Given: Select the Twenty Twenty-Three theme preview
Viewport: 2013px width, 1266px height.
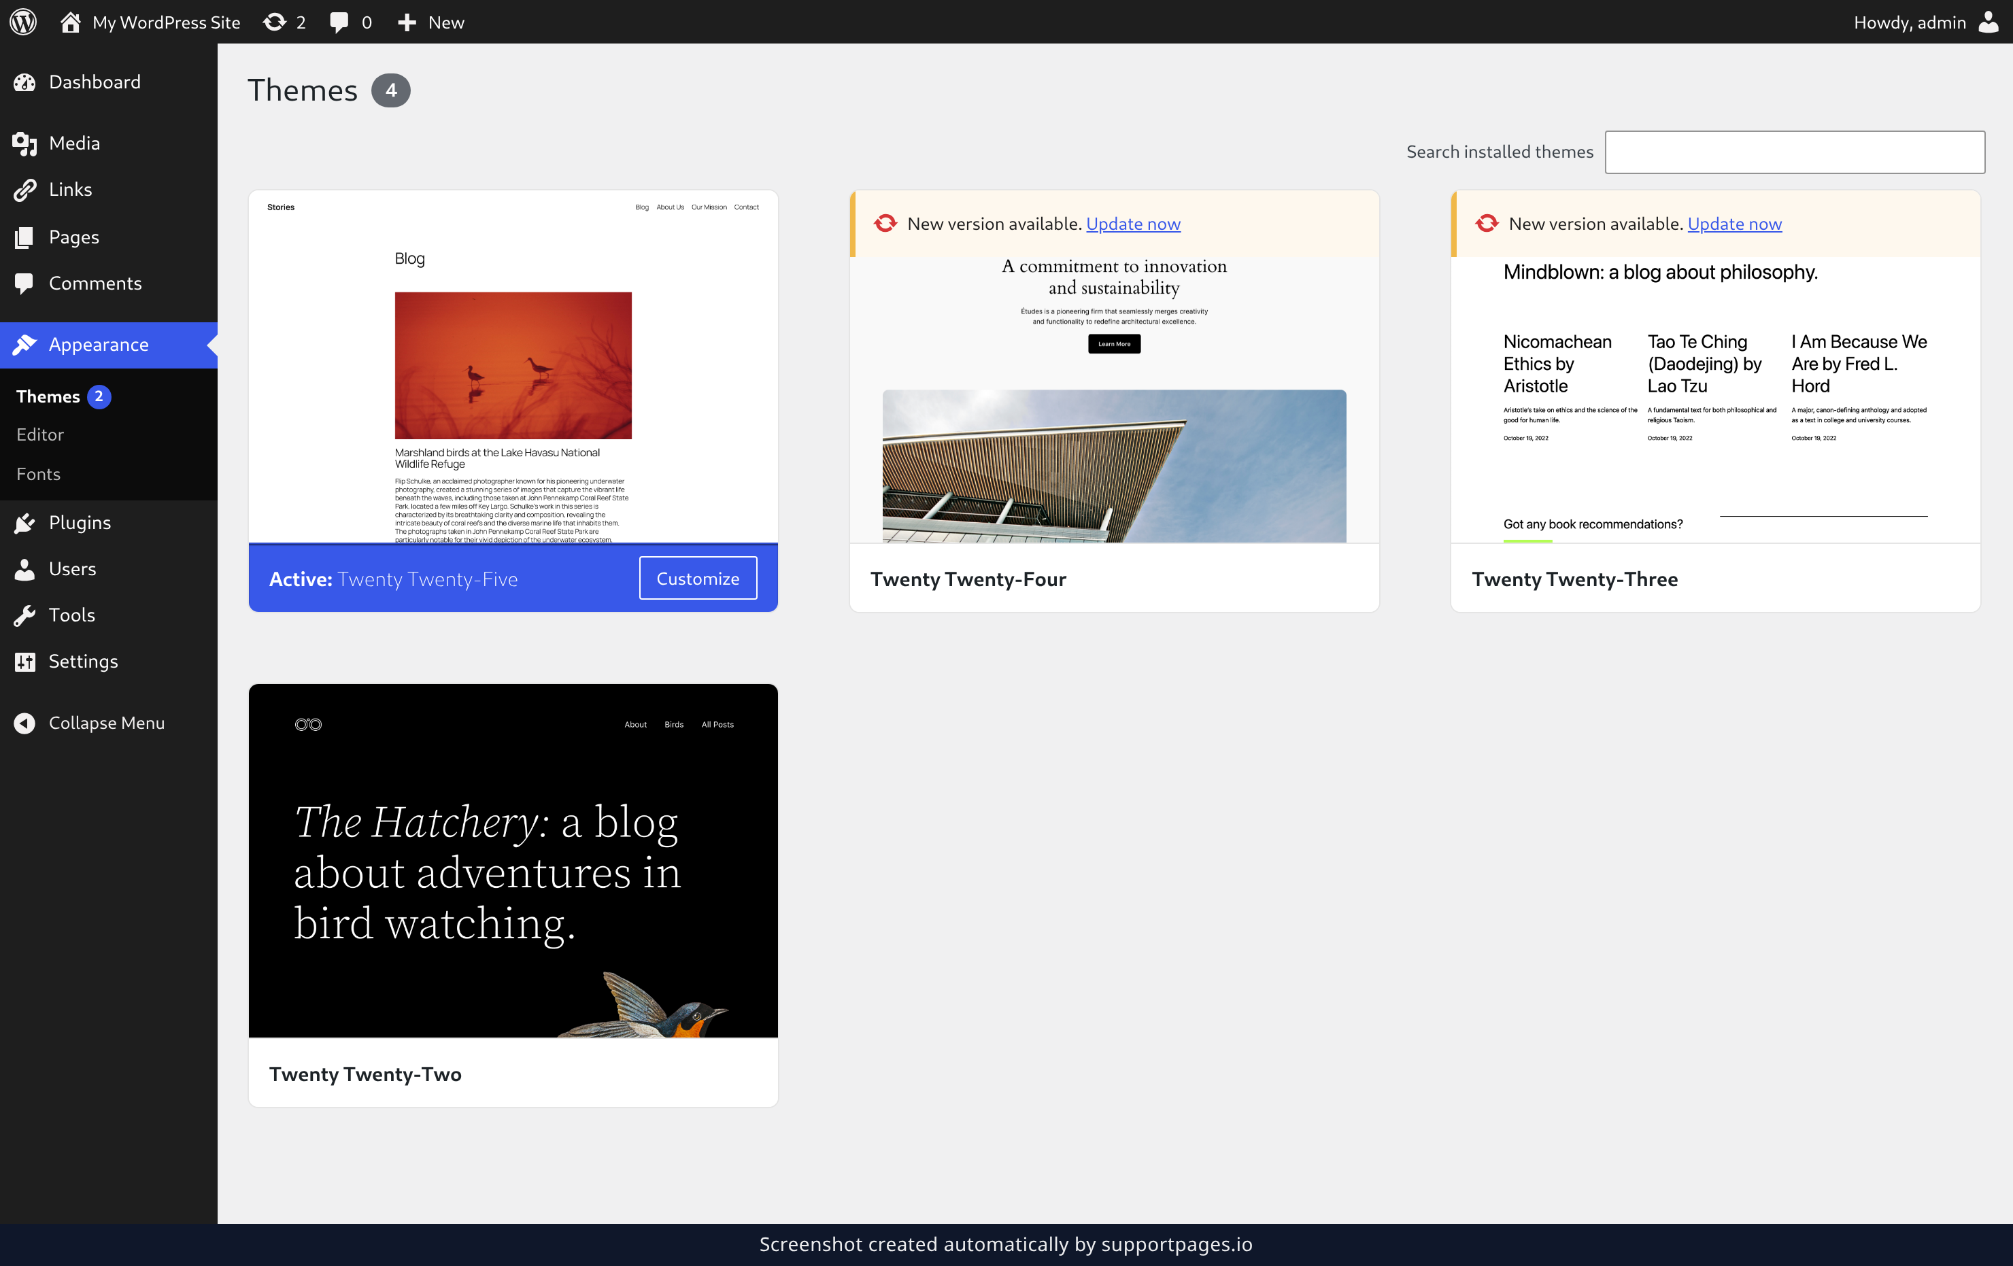Looking at the screenshot, I should click(1715, 400).
